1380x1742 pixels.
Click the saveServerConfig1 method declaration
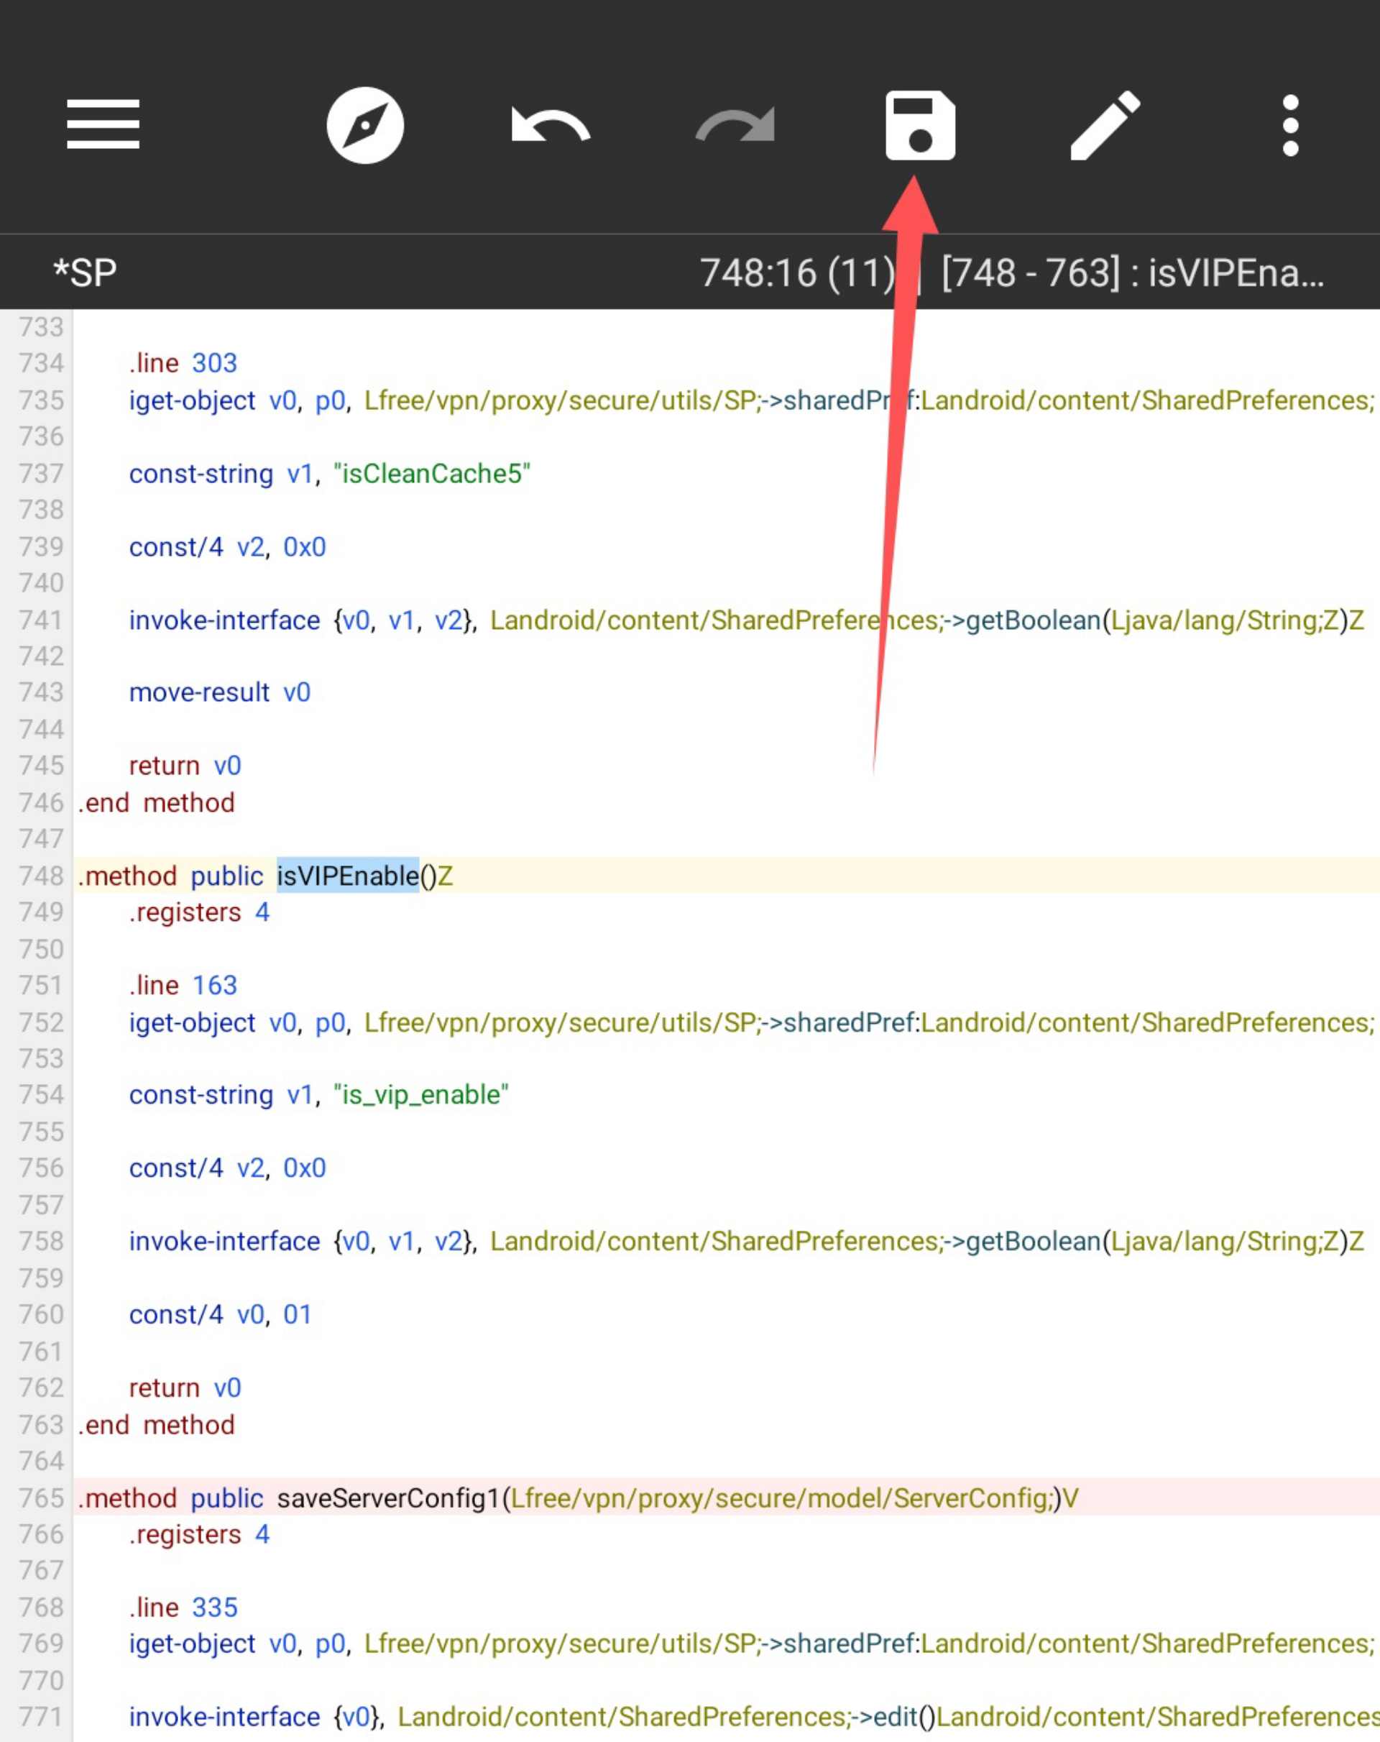pyautogui.click(x=388, y=1498)
